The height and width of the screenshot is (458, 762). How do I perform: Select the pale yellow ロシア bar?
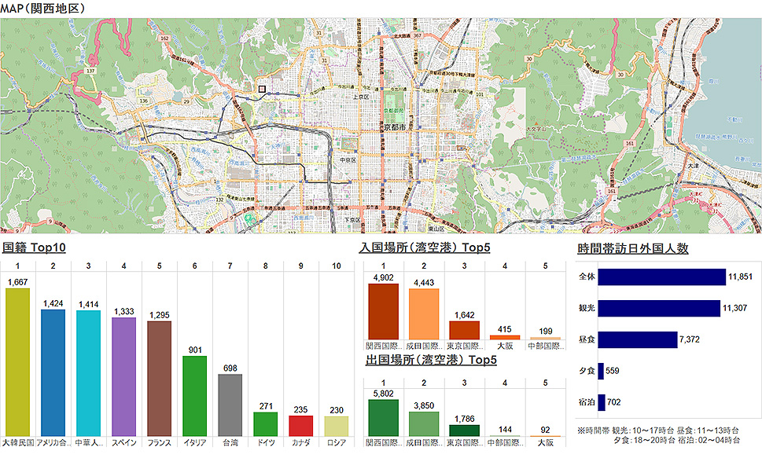pos(336,426)
